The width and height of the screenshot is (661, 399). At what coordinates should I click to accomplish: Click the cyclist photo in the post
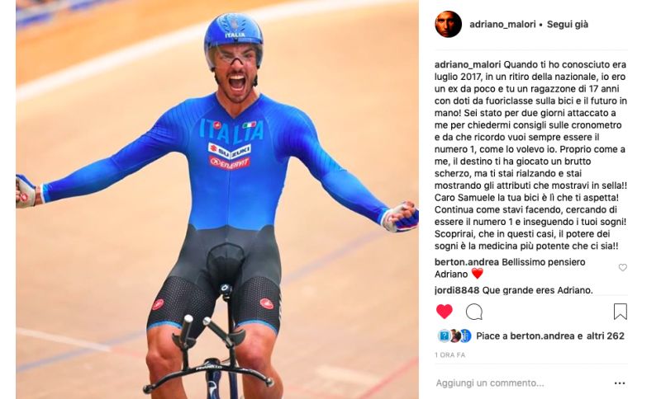coord(217,199)
